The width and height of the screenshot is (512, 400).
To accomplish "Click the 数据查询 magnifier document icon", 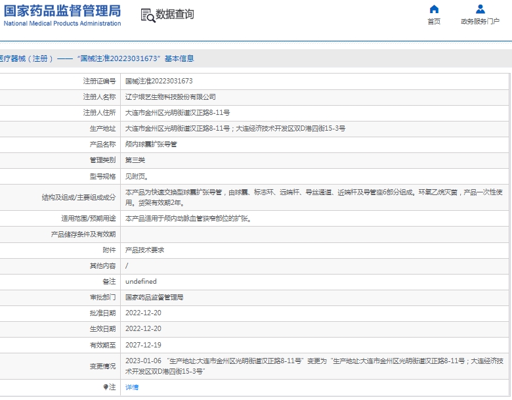I will click(x=148, y=15).
